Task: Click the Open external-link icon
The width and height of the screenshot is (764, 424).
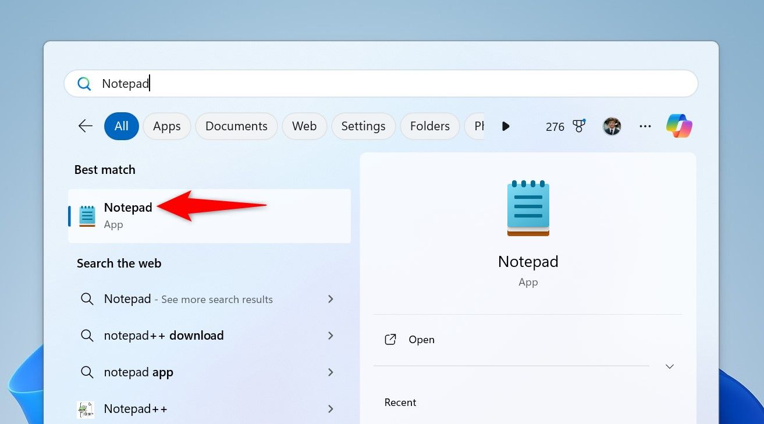Action: tap(390, 340)
